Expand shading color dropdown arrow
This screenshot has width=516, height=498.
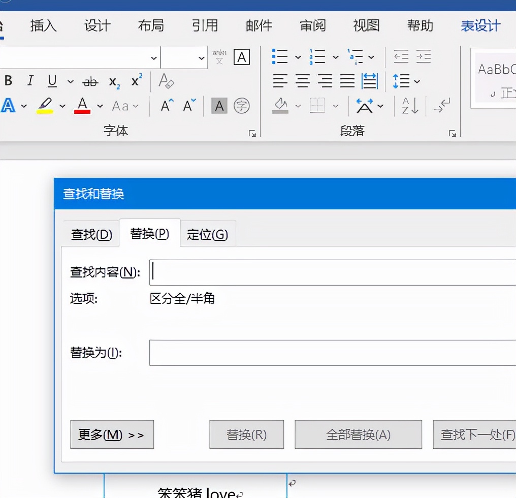(x=298, y=106)
